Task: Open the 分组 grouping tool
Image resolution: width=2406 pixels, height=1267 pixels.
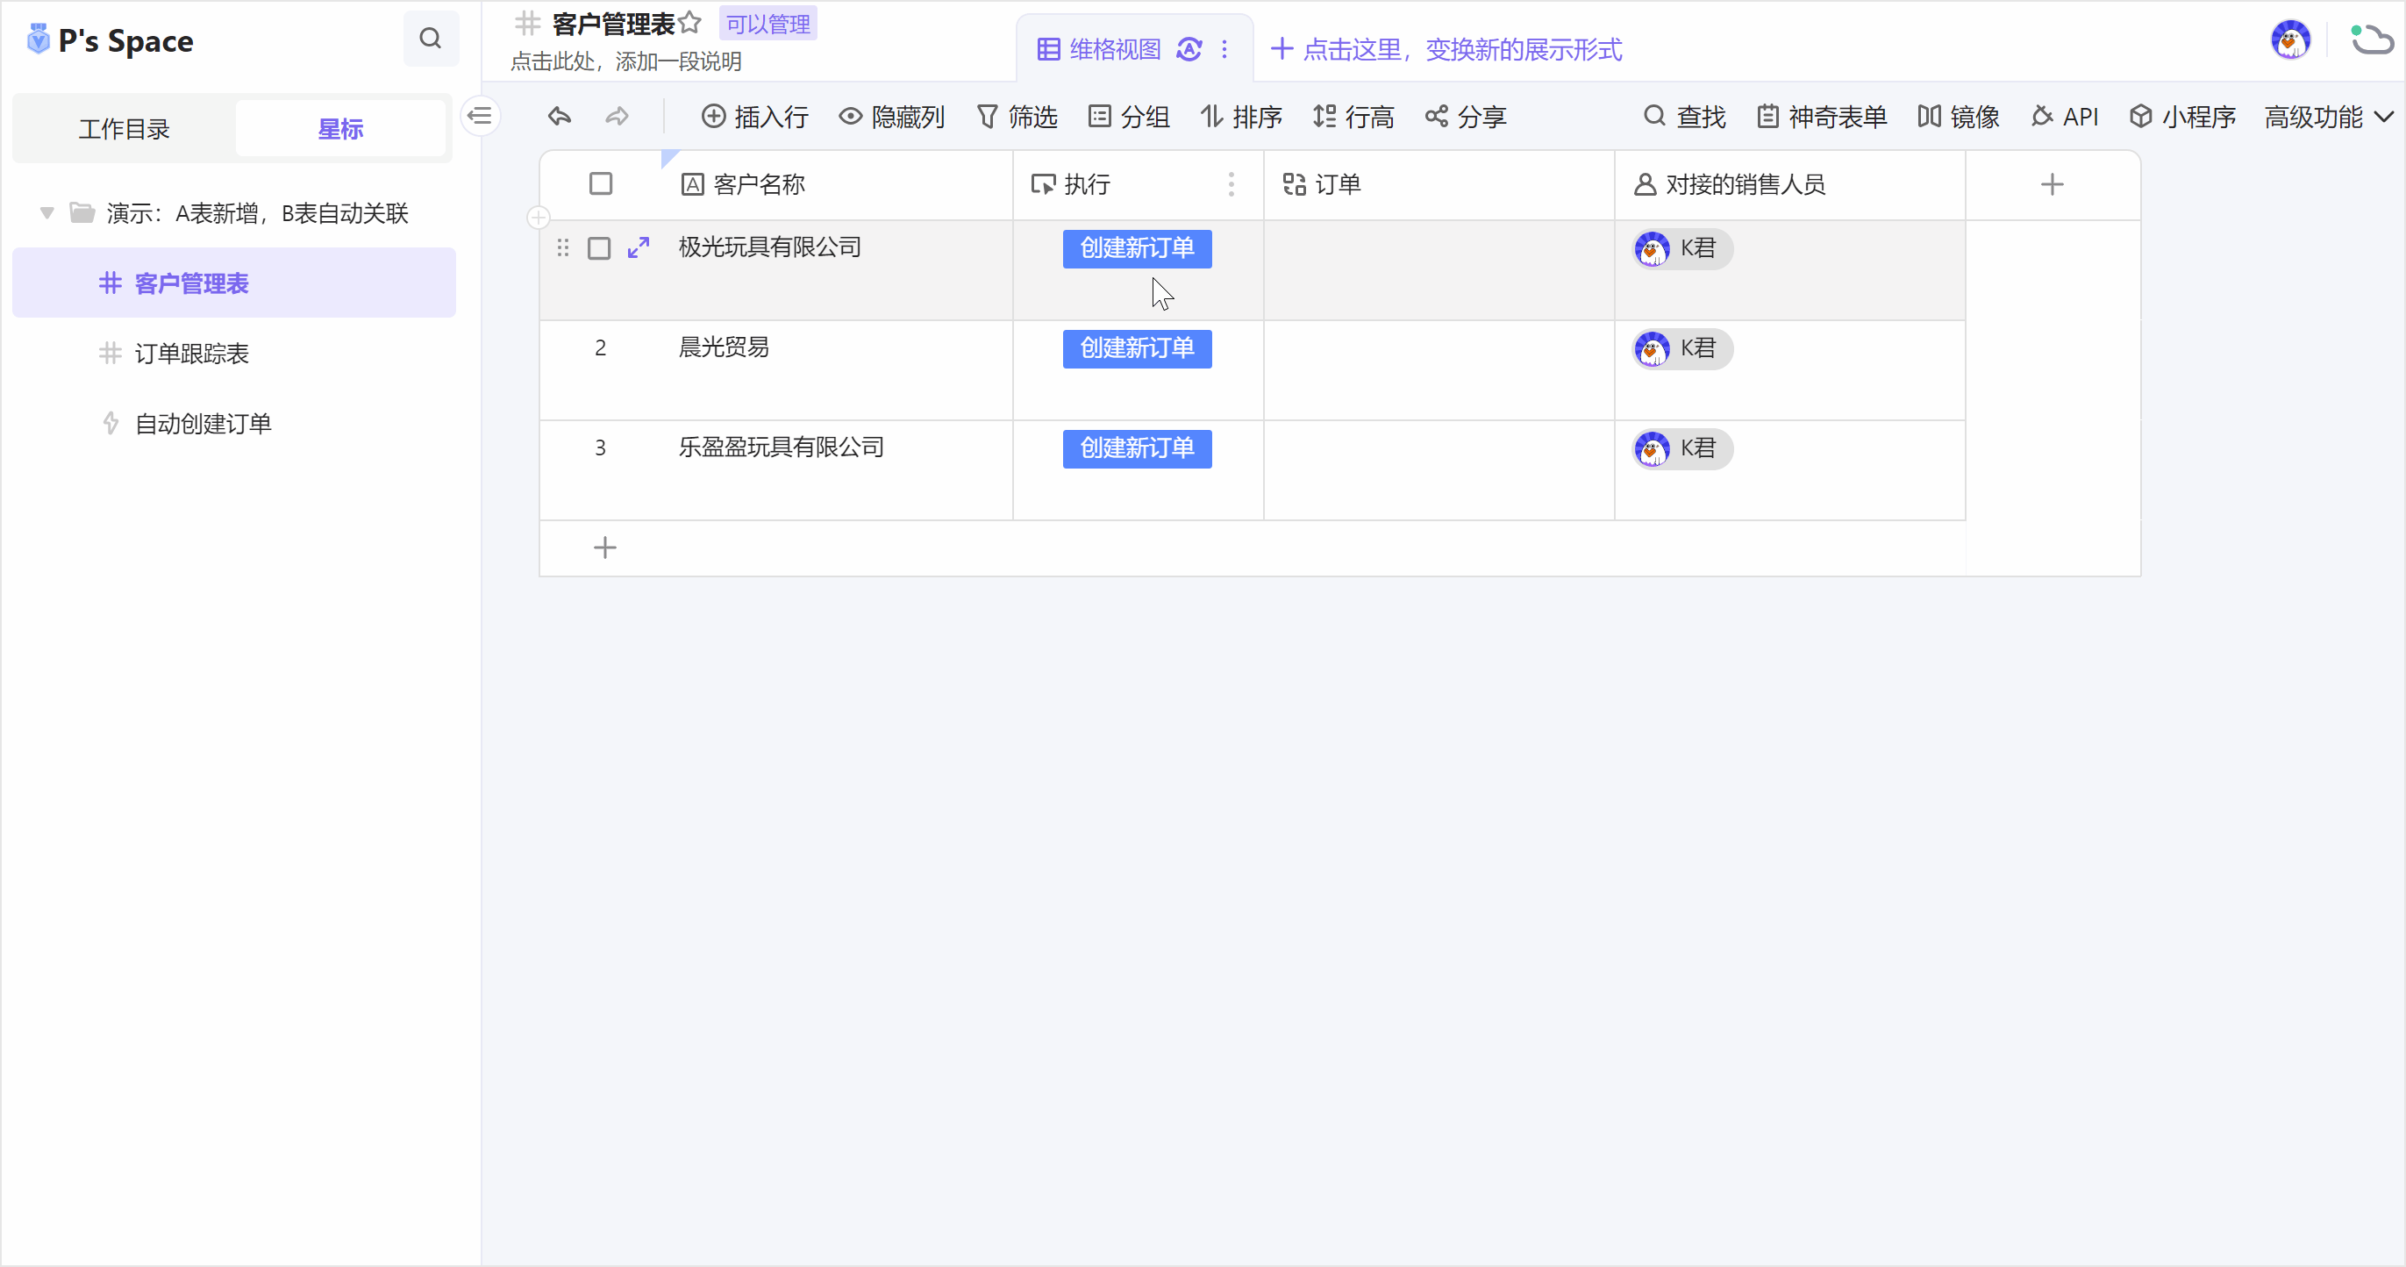Action: pyautogui.click(x=1129, y=116)
